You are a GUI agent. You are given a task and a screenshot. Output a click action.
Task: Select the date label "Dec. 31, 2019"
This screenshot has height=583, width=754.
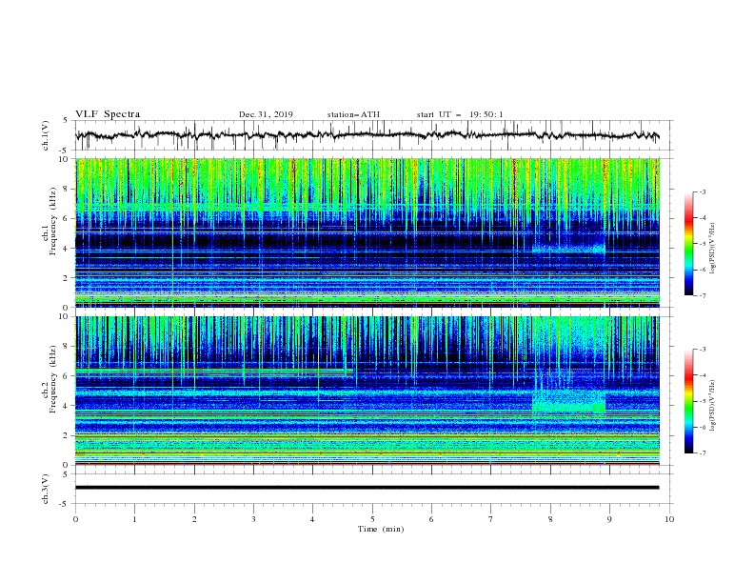(x=266, y=114)
